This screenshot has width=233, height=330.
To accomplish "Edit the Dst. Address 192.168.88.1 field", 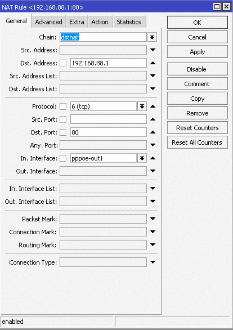I will pyautogui.click(x=108, y=63).
